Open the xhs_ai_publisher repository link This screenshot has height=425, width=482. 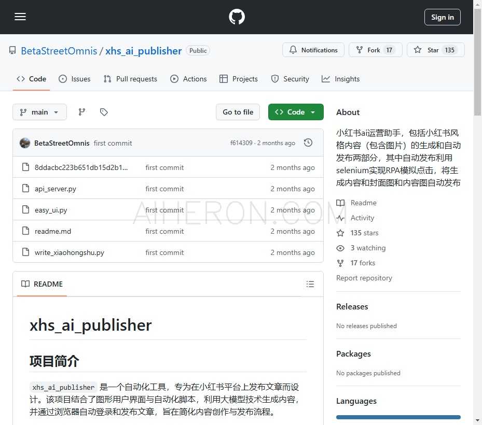(143, 51)
